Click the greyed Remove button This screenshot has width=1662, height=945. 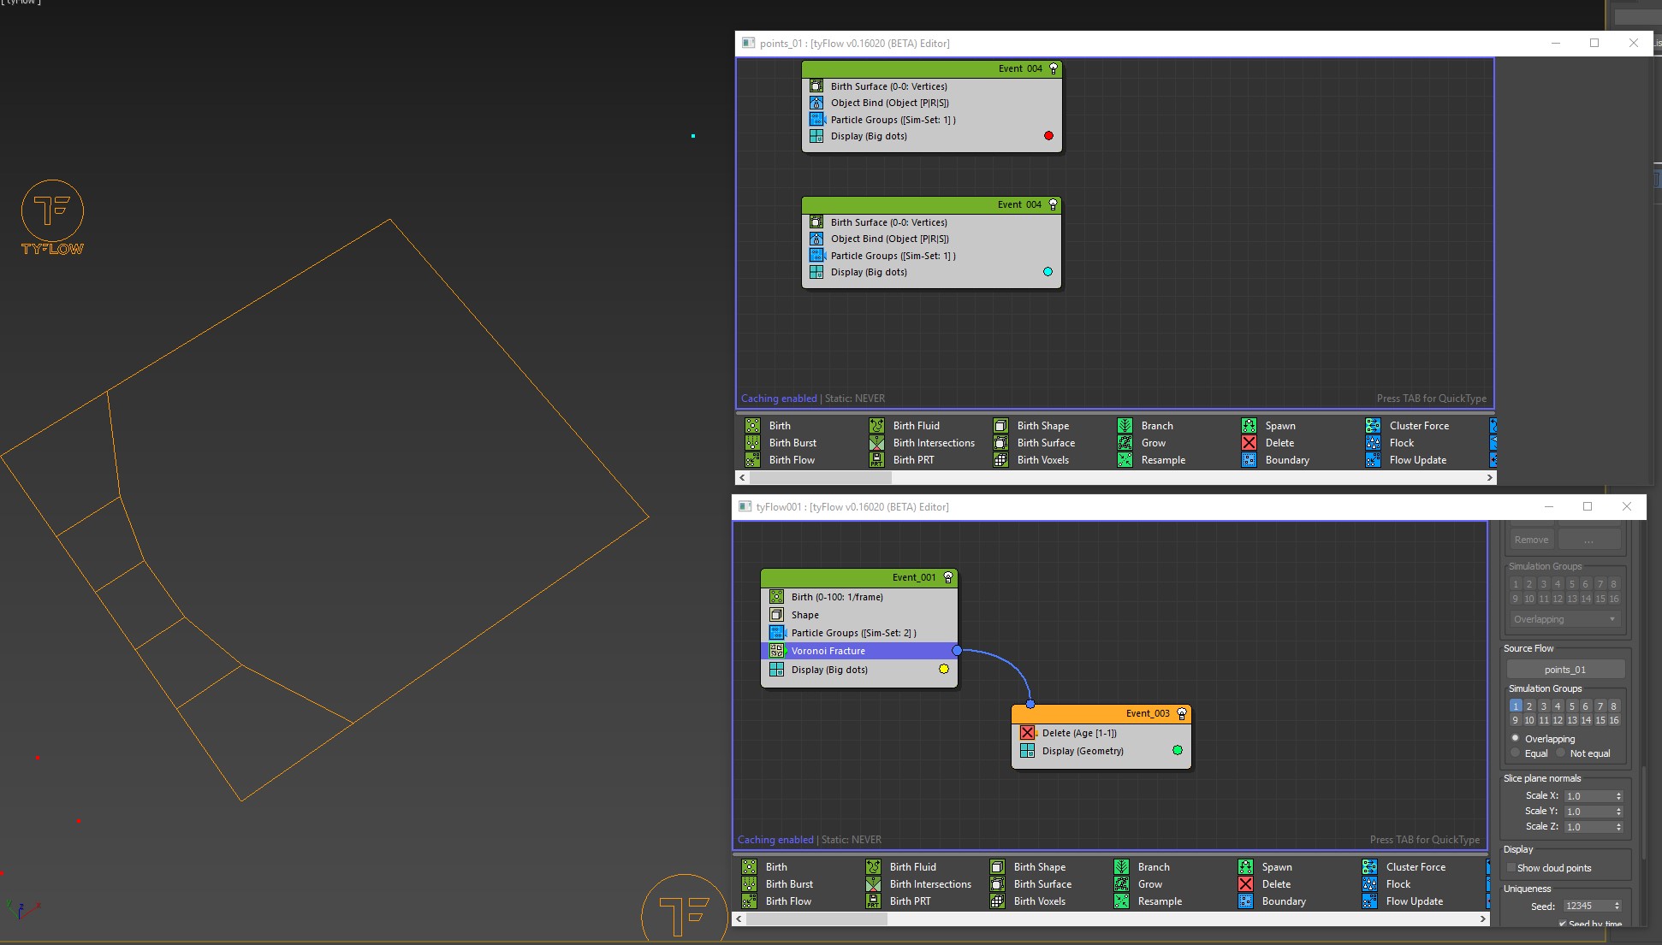point(1531,540)
